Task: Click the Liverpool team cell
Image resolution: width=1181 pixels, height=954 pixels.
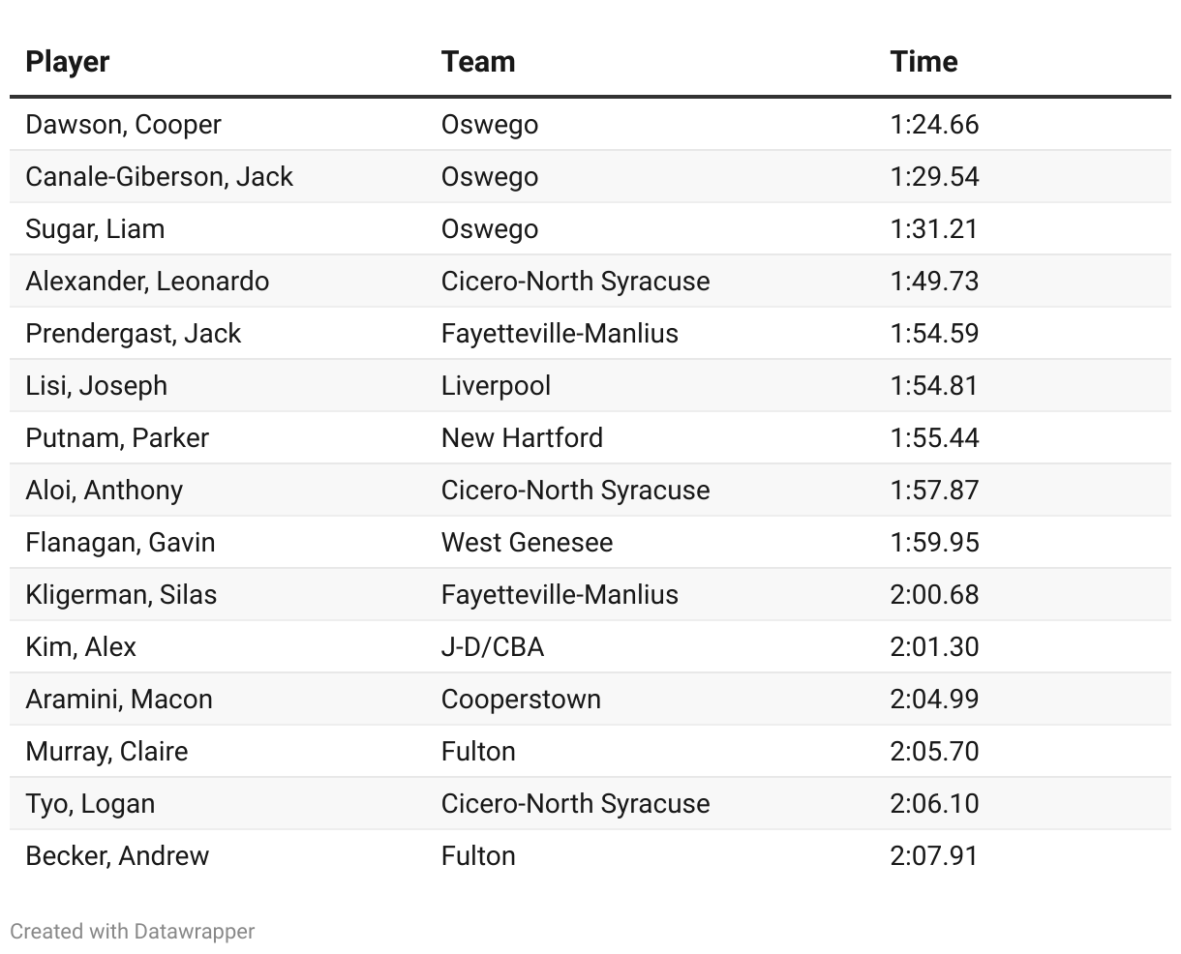Action: click(496, 386)
